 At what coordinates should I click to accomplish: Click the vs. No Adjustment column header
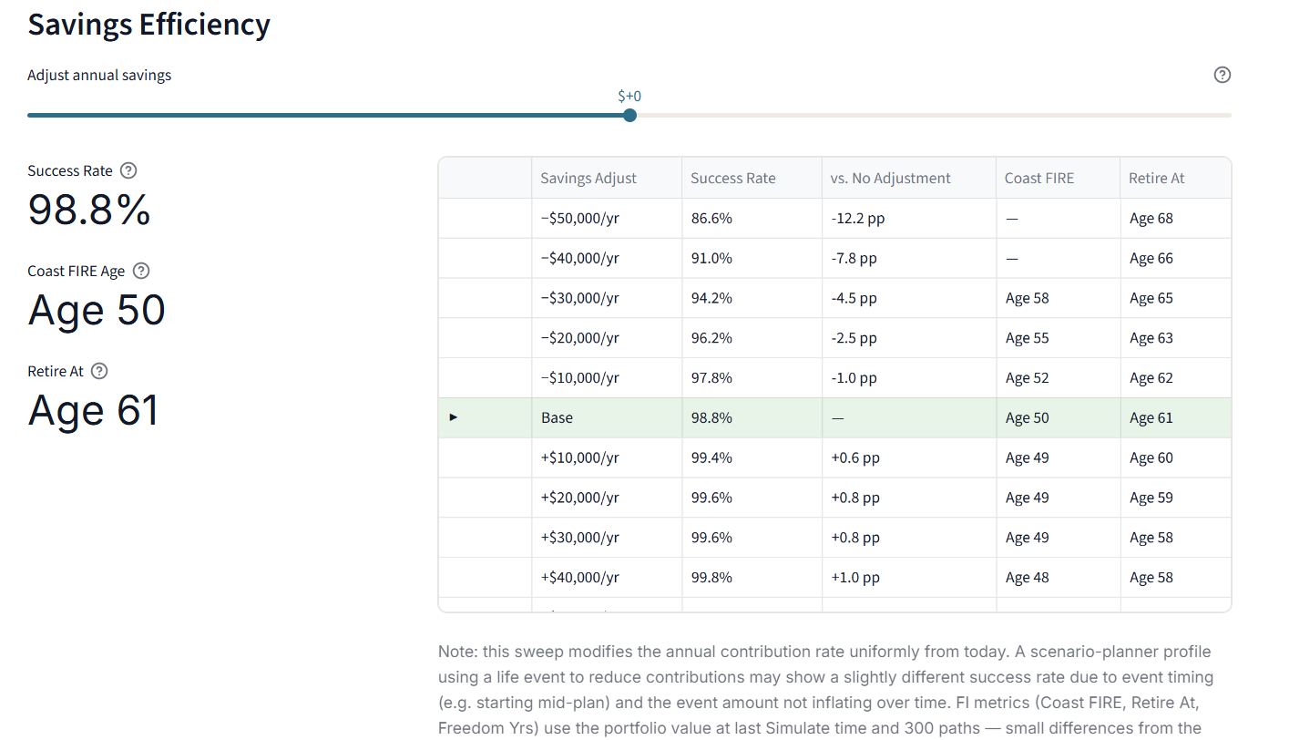[889, 178]
